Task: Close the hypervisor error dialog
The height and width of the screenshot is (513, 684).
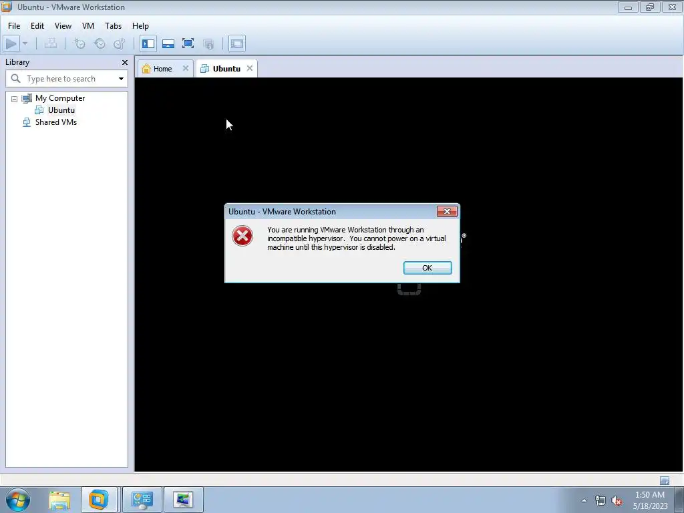Action: (x=447, y=211)
